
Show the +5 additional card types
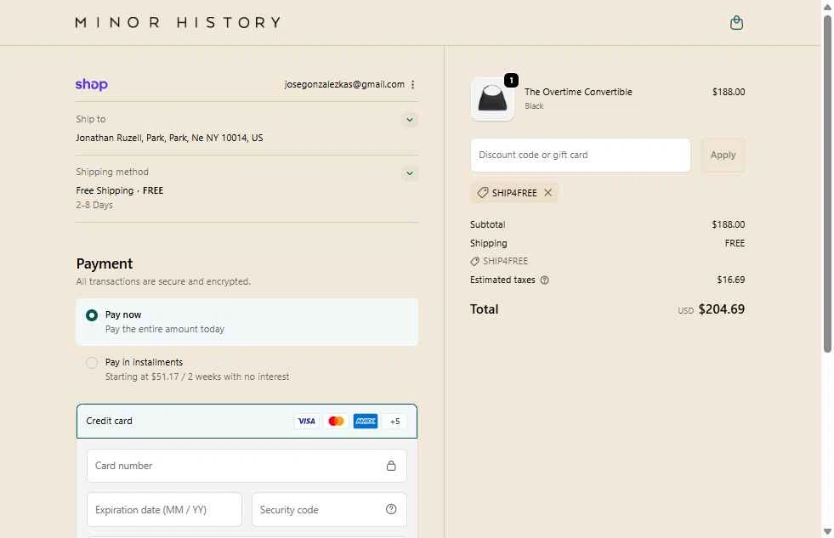coord(394,421)
